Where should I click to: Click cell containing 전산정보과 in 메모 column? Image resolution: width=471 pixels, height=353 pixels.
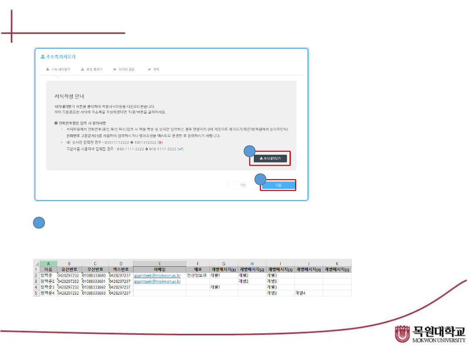(197, 275)
